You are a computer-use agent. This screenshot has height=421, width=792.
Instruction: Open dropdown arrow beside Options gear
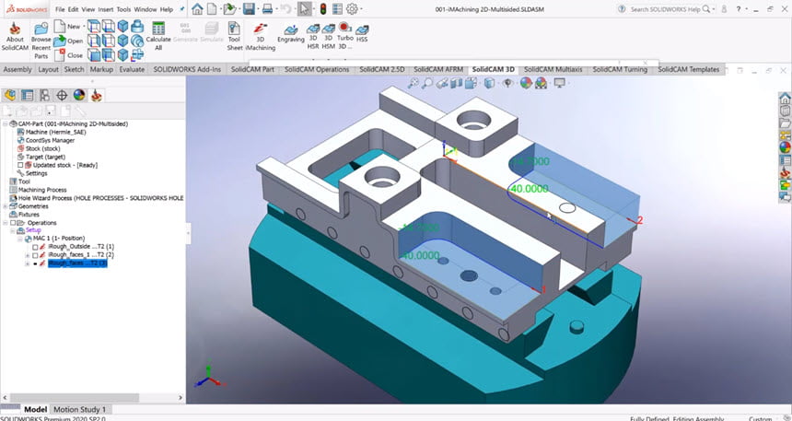[x=360, y=9]
